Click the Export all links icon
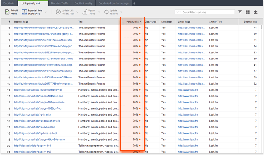This screenshot has height=155, width=264. (x=24, y=12)
